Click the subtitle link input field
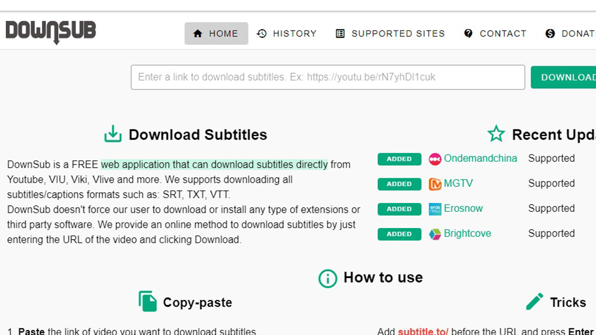The width and height of the screenshot is (596, 335). (x=327, y=77)
